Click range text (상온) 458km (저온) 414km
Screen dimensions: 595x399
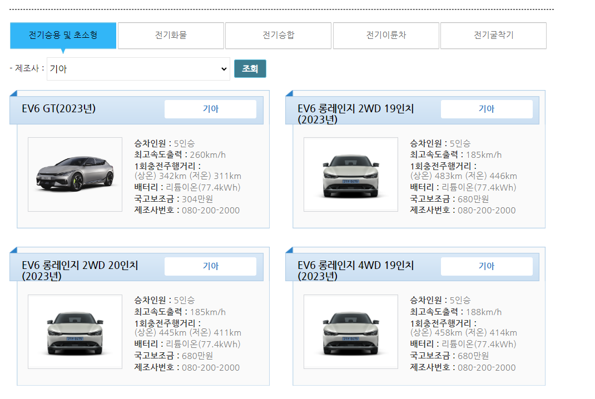(x=464, y=333)
